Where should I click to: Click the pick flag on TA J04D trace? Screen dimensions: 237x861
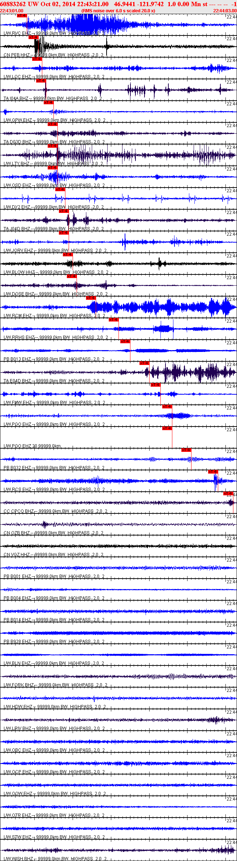64,211
